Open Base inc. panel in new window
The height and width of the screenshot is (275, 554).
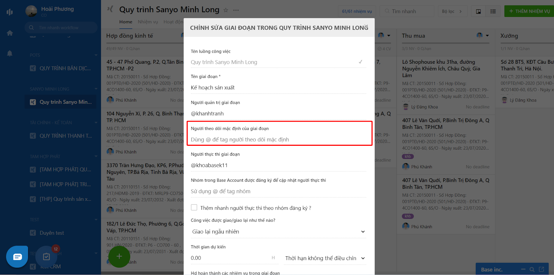tap(542, 269)
